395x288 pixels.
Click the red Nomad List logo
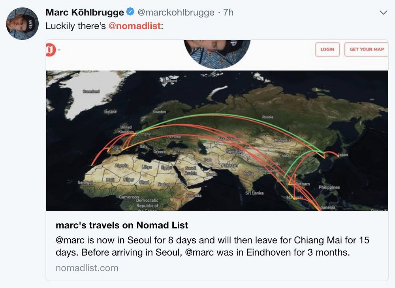51,50
